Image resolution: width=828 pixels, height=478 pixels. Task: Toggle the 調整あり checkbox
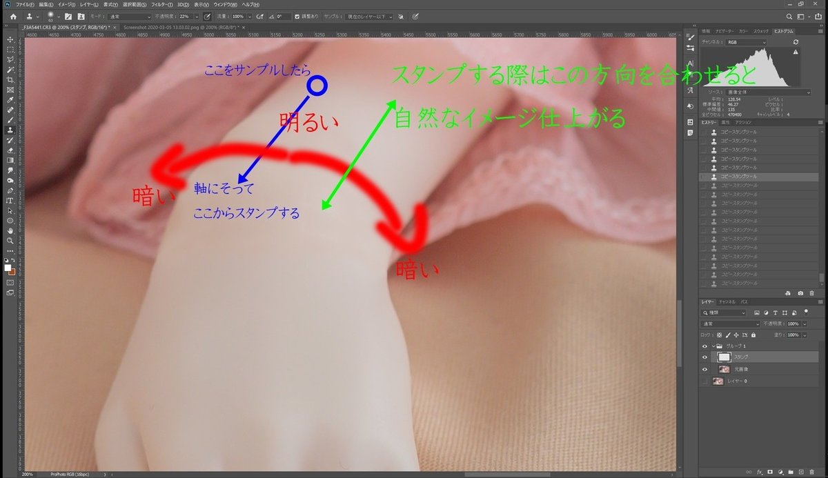tap(297, 16)
